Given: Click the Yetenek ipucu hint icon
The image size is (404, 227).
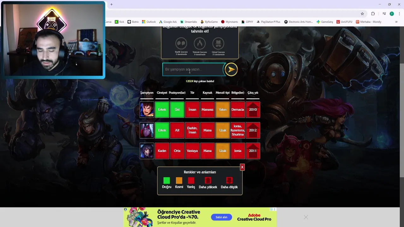Looking at the screenshot, I should [x=199, y=43].
